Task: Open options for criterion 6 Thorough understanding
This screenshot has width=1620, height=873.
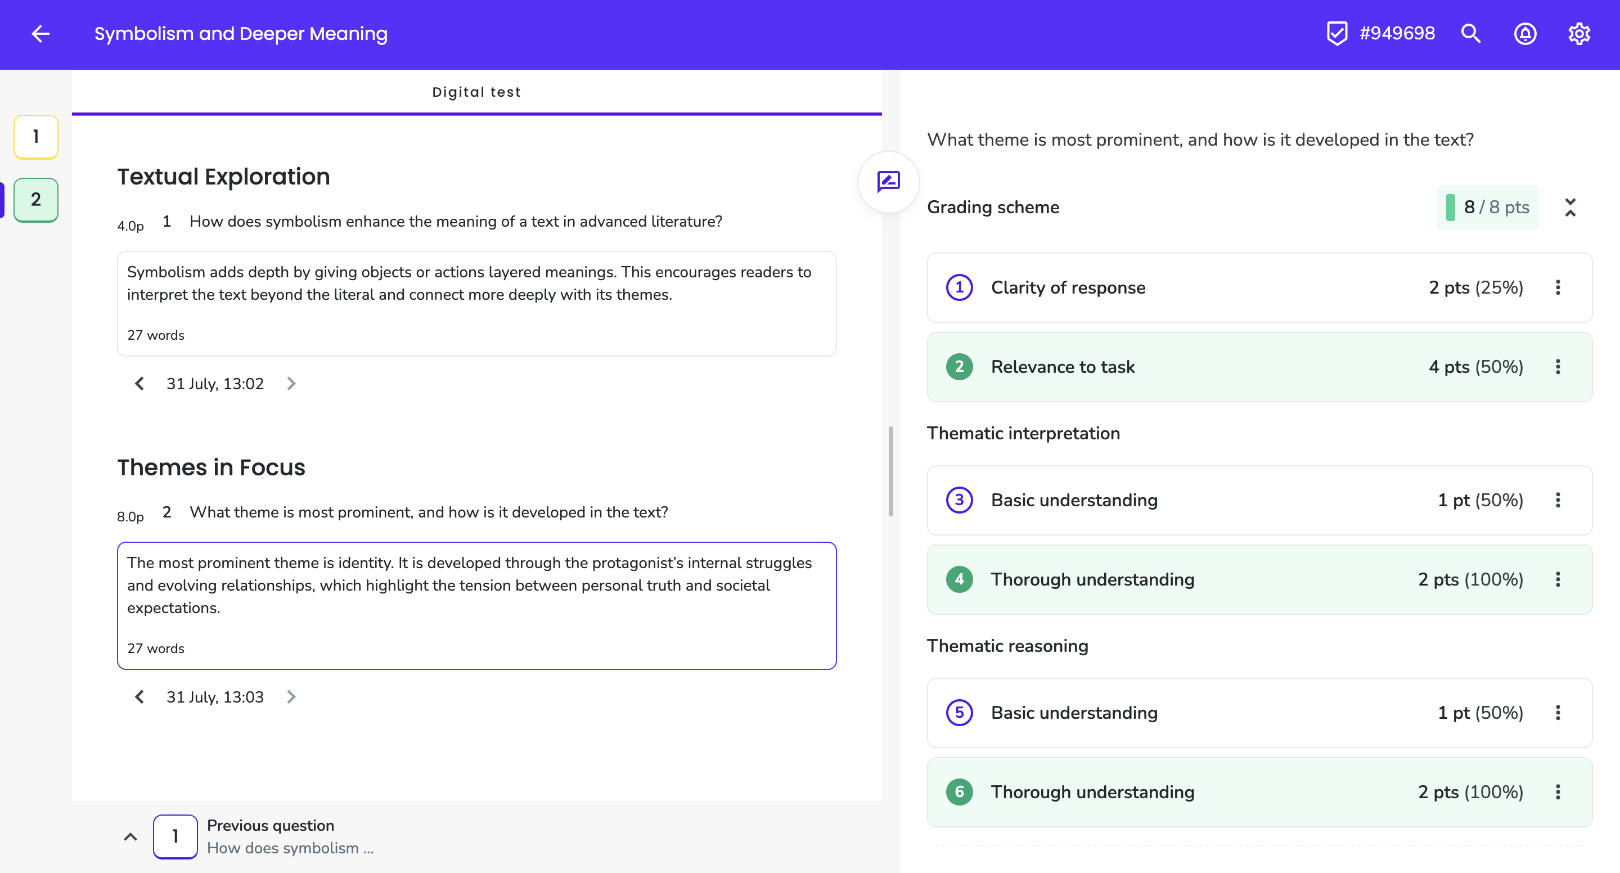Action: tap(1558, 793)
